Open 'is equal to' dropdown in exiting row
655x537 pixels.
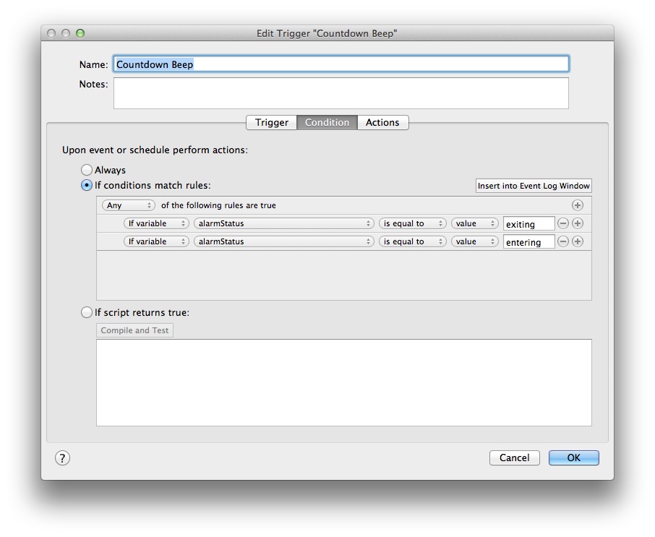click(413, 223)
